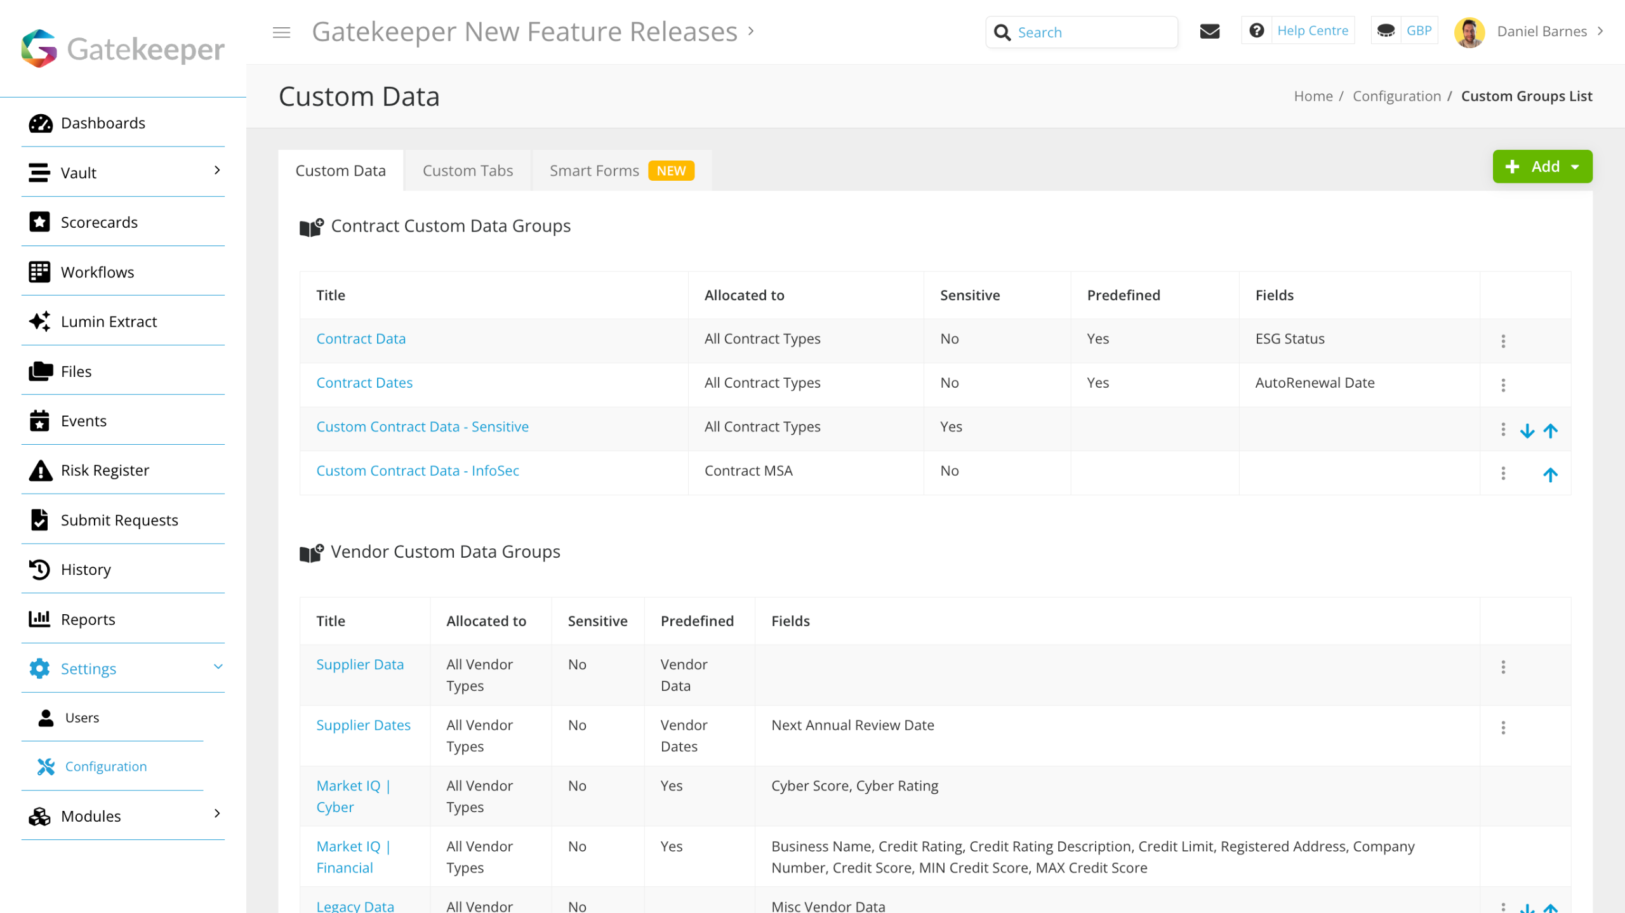The width and height of the screenshot is (1625, 913).
Task: Move Custom Contract Data - InfoSec up
Action: pyautogui.click(x=1550, y=475)
